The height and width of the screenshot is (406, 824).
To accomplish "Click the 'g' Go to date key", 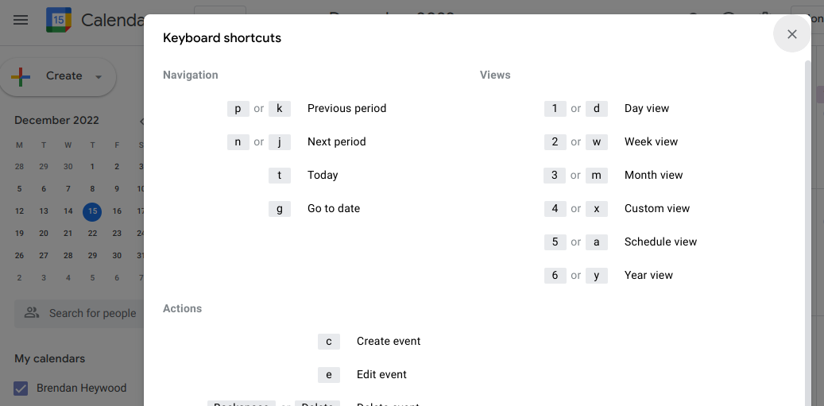I will click(x=280, y=208).
